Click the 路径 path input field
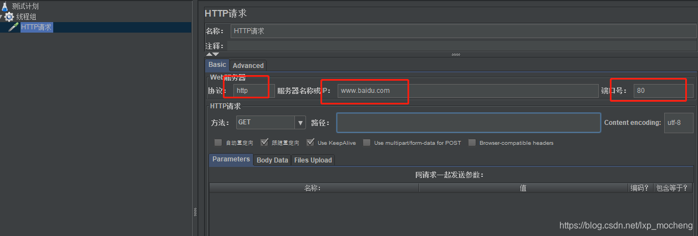Image resolution: width=698 pixels, height=236 pixels. pos(468,123)
